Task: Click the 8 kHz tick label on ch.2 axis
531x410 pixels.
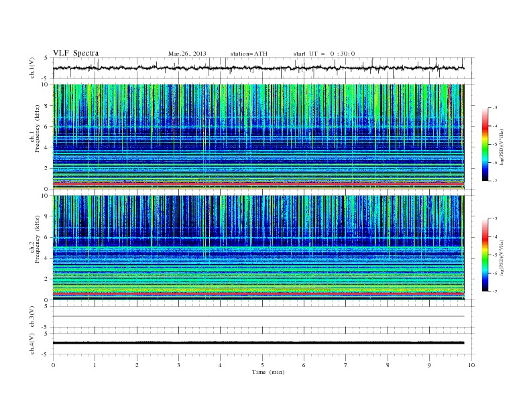Action: pos(47,216)
